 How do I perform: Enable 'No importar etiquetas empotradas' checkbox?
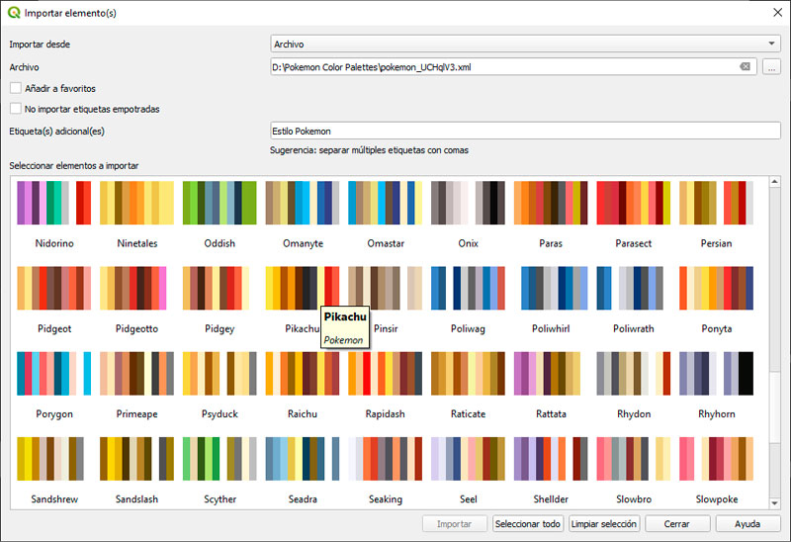(16, 109)
